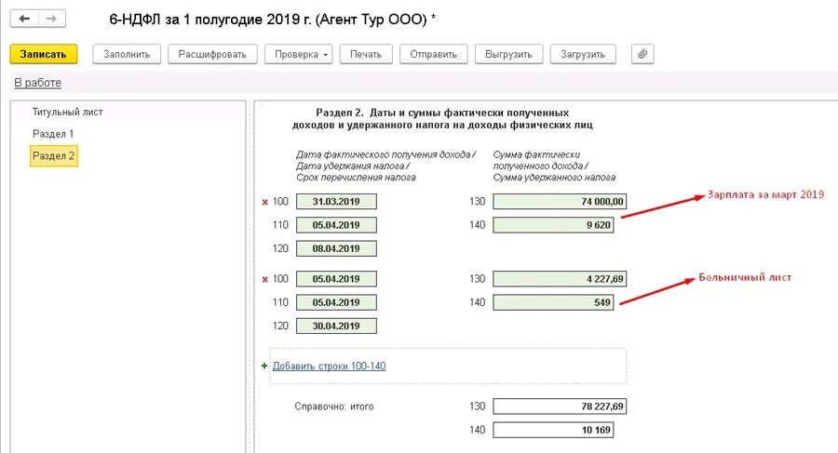The width and height of the screenshot is (838, 453).
Task: Switch to Раздел 1
Action: point(53,134)
